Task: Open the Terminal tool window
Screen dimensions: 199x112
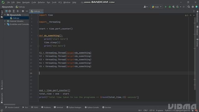Action: point(58,107)
